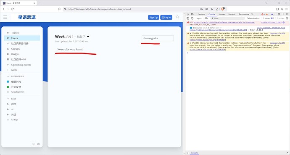This screenshot has height=155, width=290.
Task: Click the password key icon in address bar
Action: (202, 9)
